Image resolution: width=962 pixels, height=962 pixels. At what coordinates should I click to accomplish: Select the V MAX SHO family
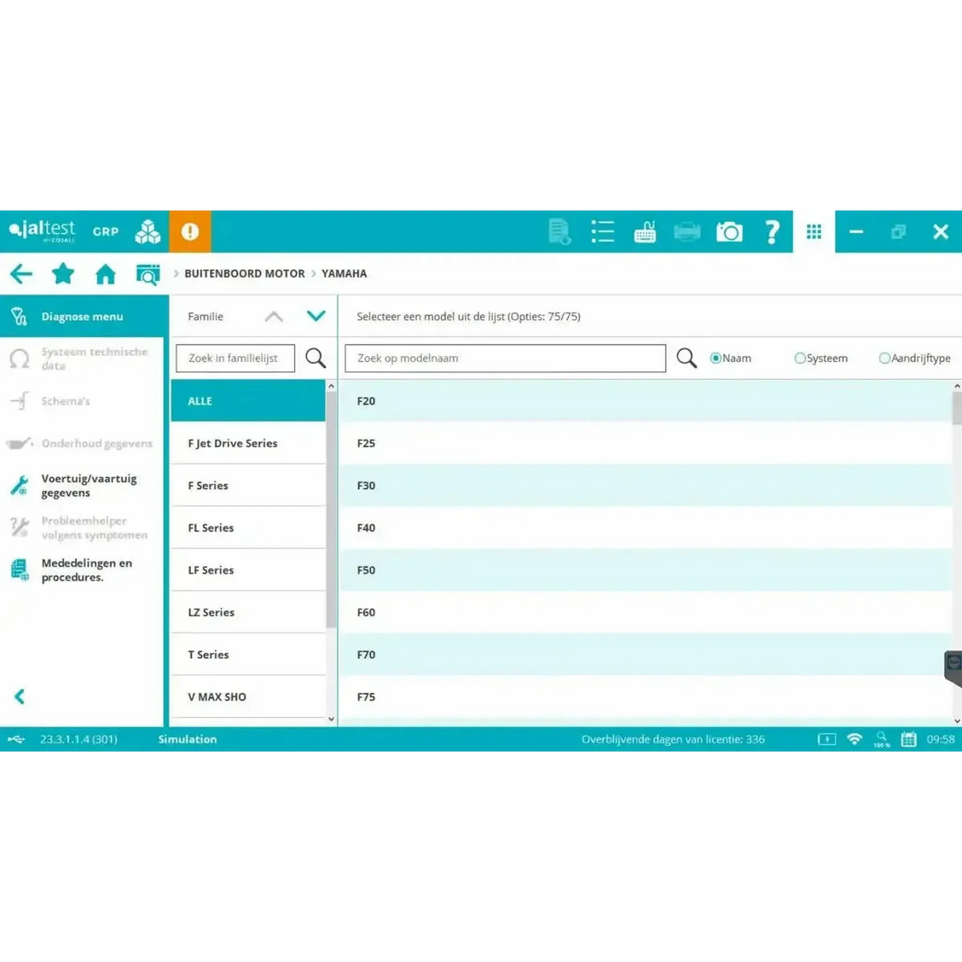(248, 697)
